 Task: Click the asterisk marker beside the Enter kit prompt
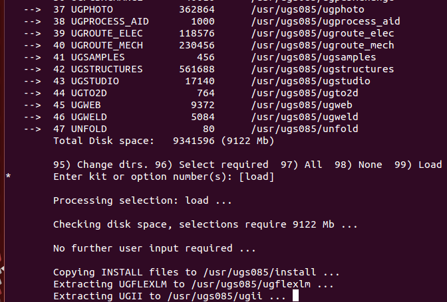[8, 177]
